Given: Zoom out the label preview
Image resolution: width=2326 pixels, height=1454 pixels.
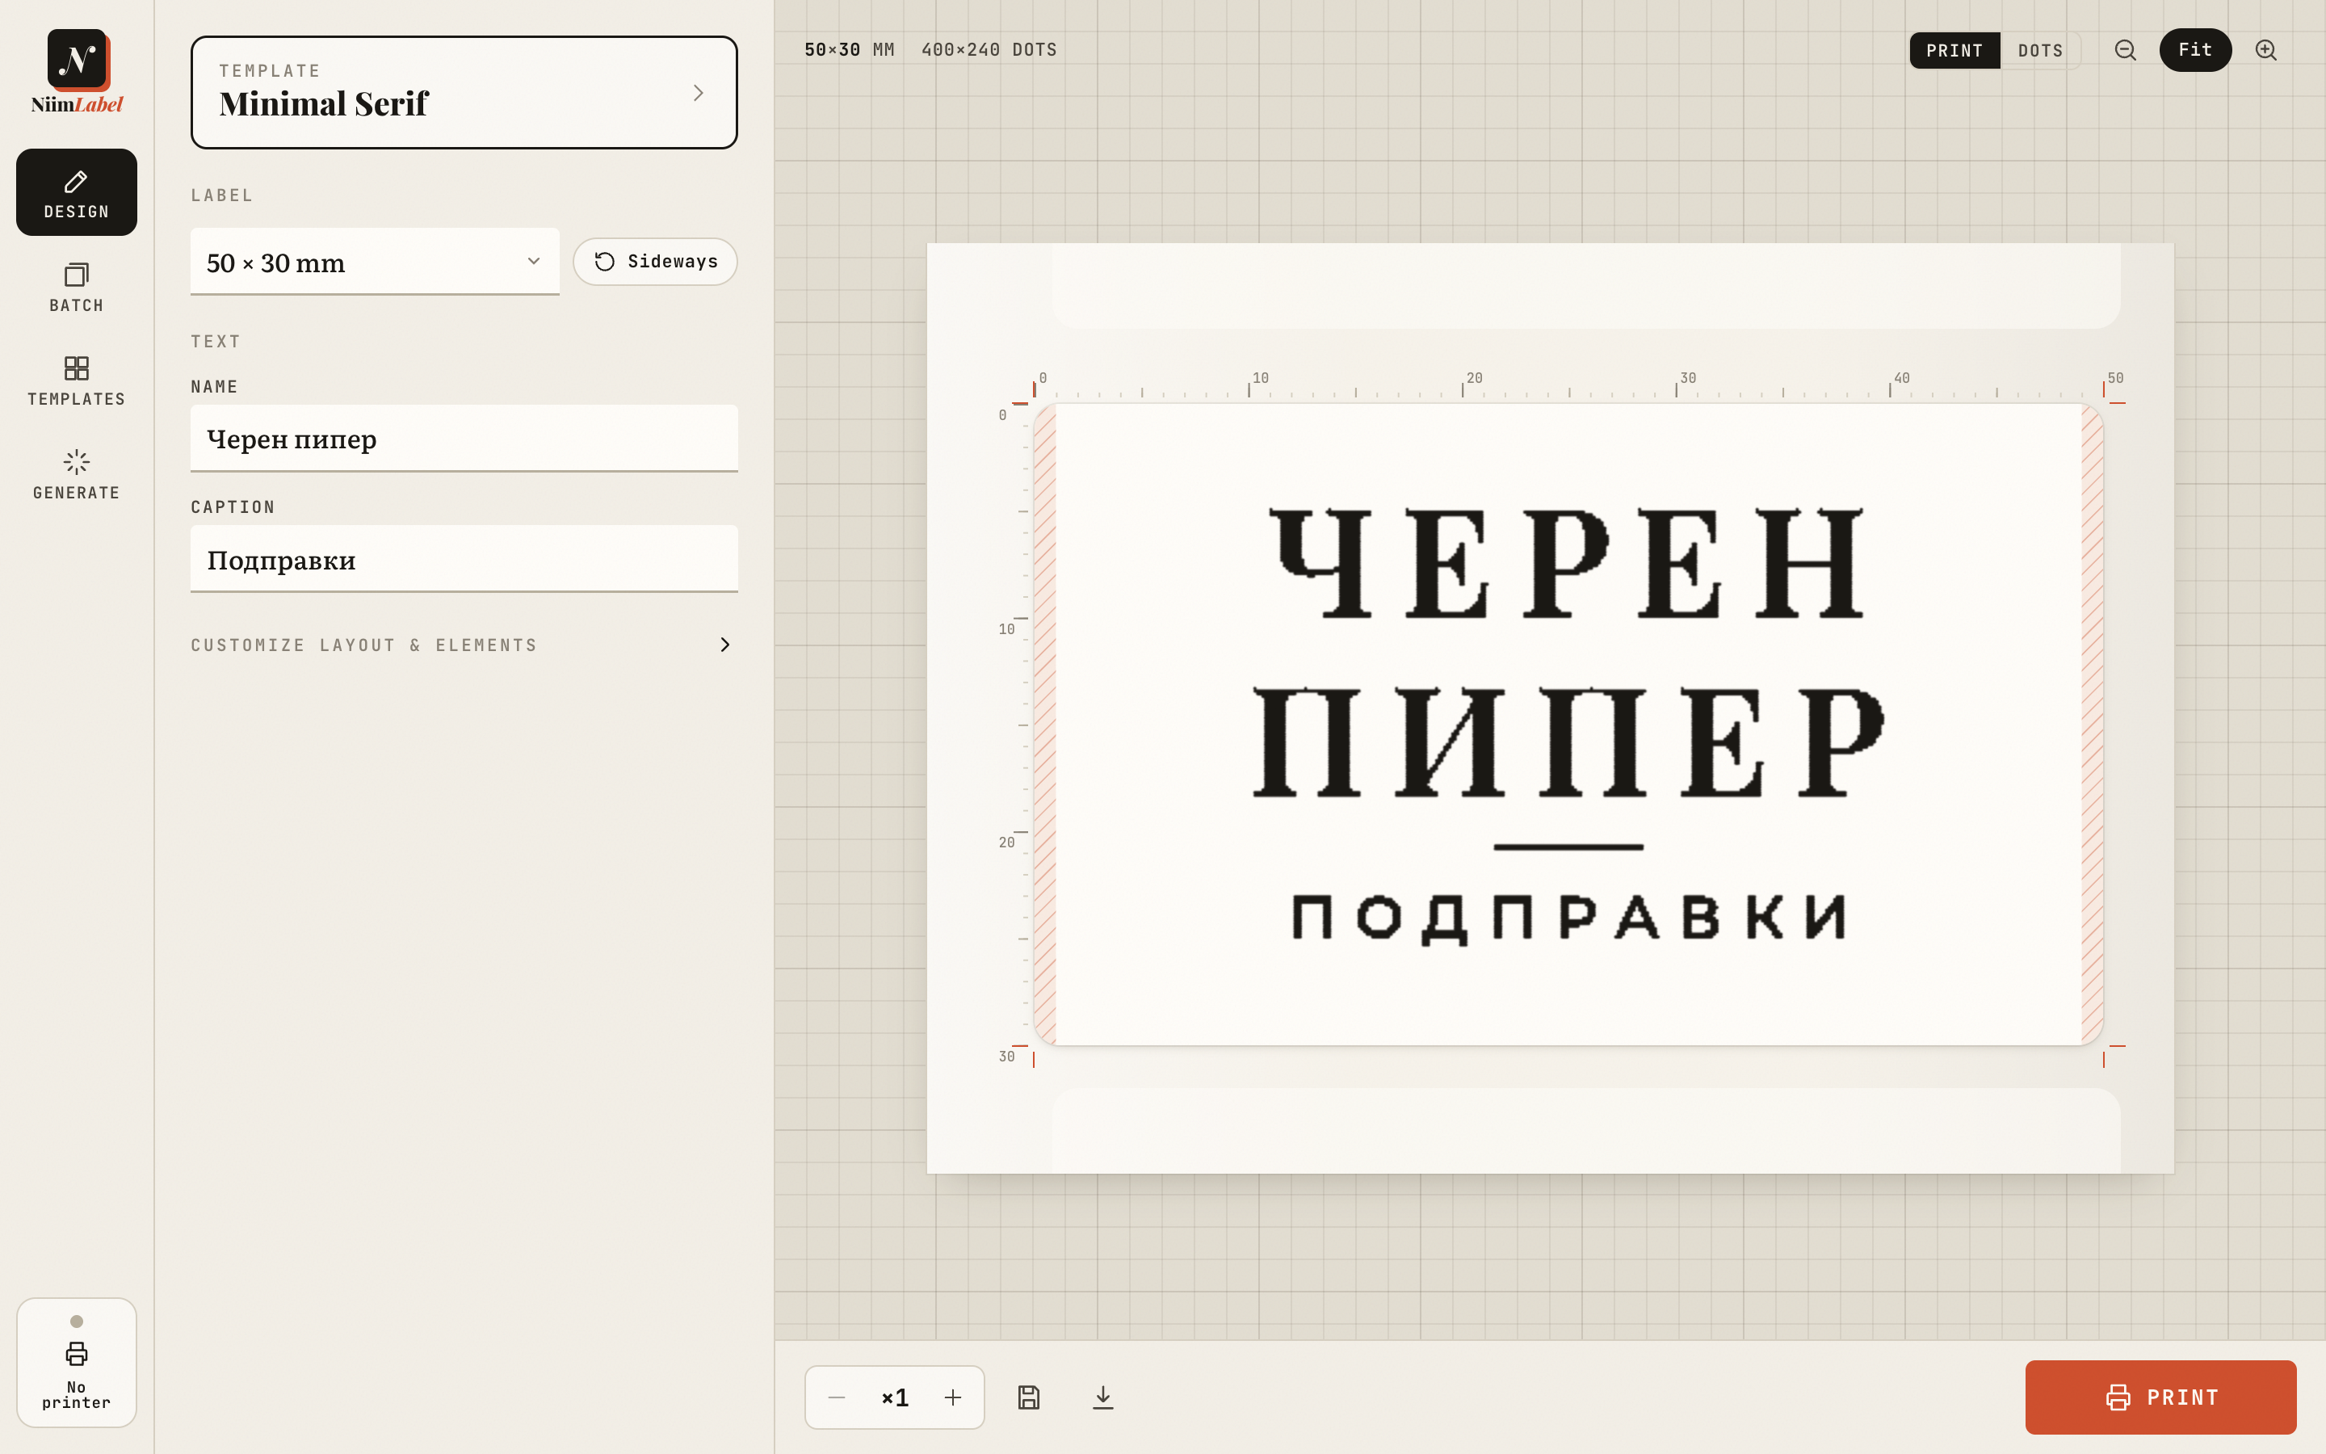Looking at the screenshot, I should [x=2125, y=50].
